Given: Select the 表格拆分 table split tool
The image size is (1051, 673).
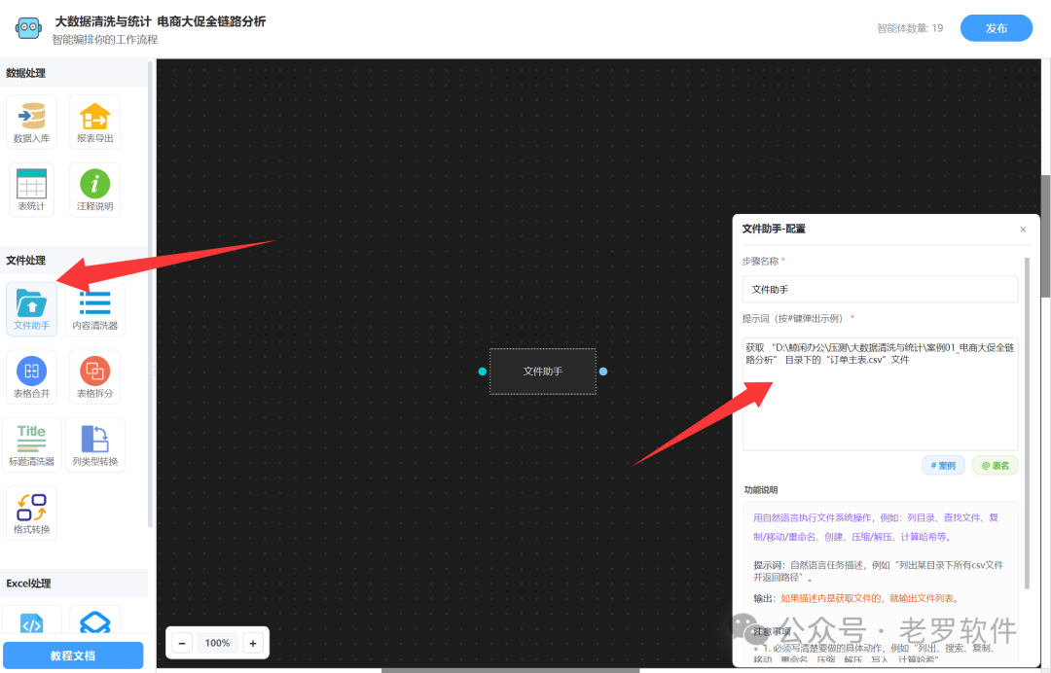Looking at the screenshot, I should [94, 377].
